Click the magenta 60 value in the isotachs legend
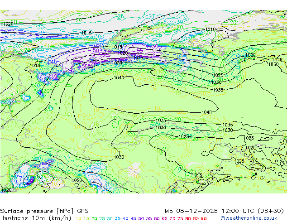 point(157,218)
